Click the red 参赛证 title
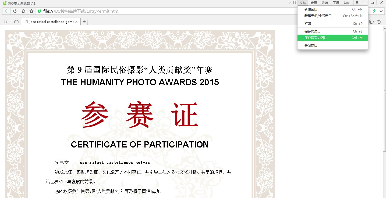 140,114
